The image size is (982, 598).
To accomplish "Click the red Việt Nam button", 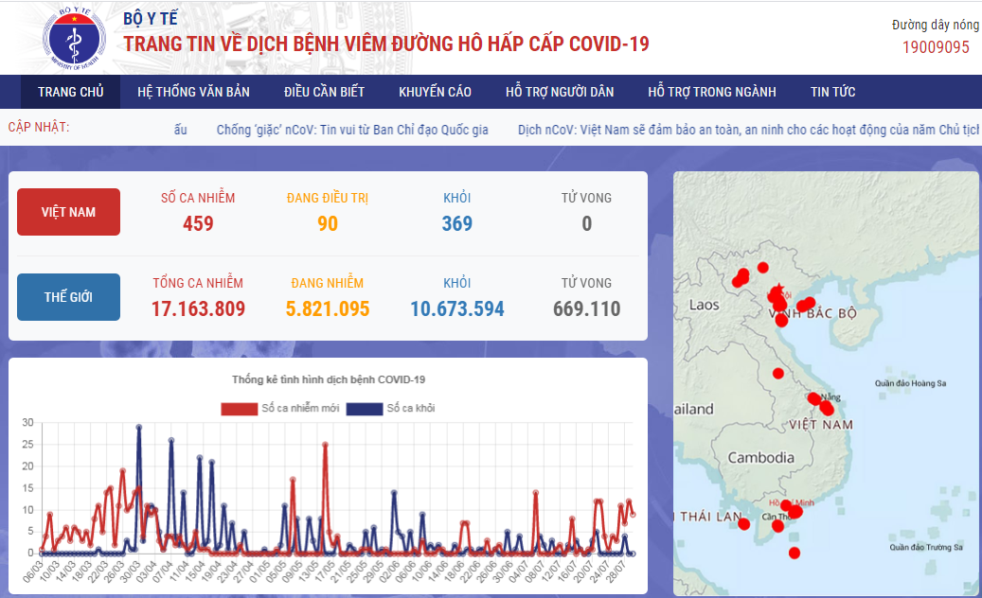I will coord(68,212).
